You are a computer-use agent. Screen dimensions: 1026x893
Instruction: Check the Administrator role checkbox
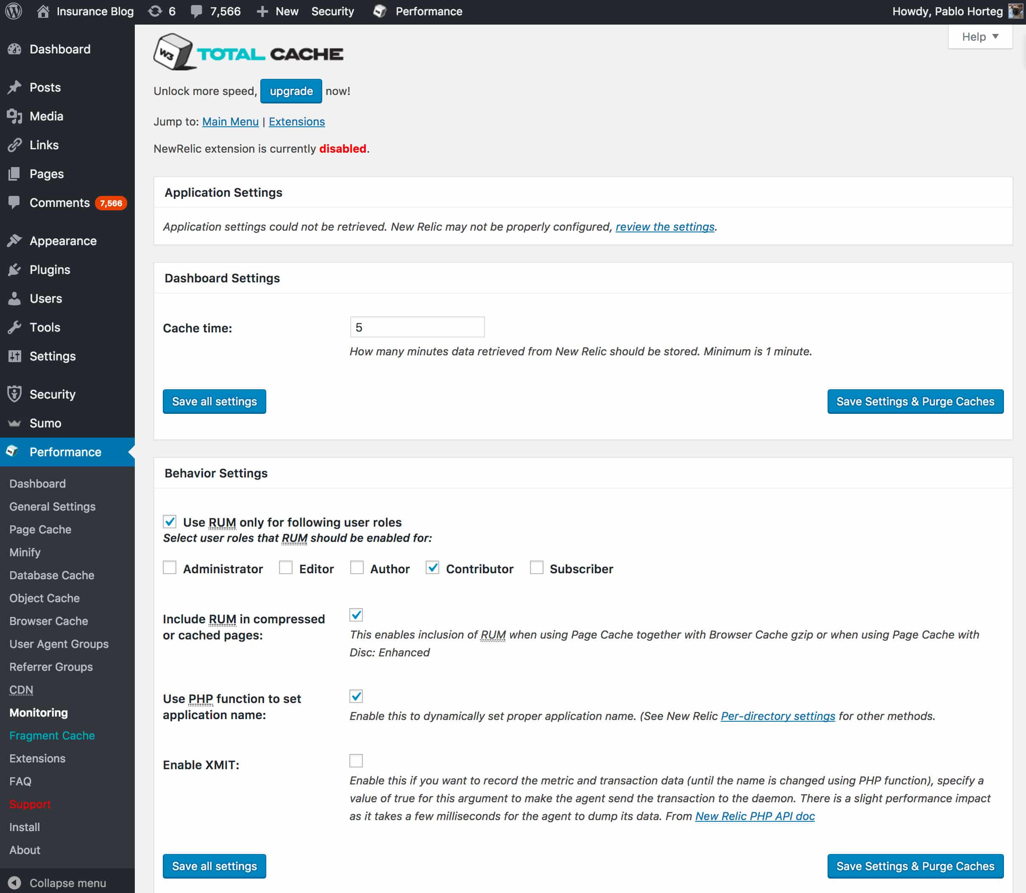(x=170, y=568)
